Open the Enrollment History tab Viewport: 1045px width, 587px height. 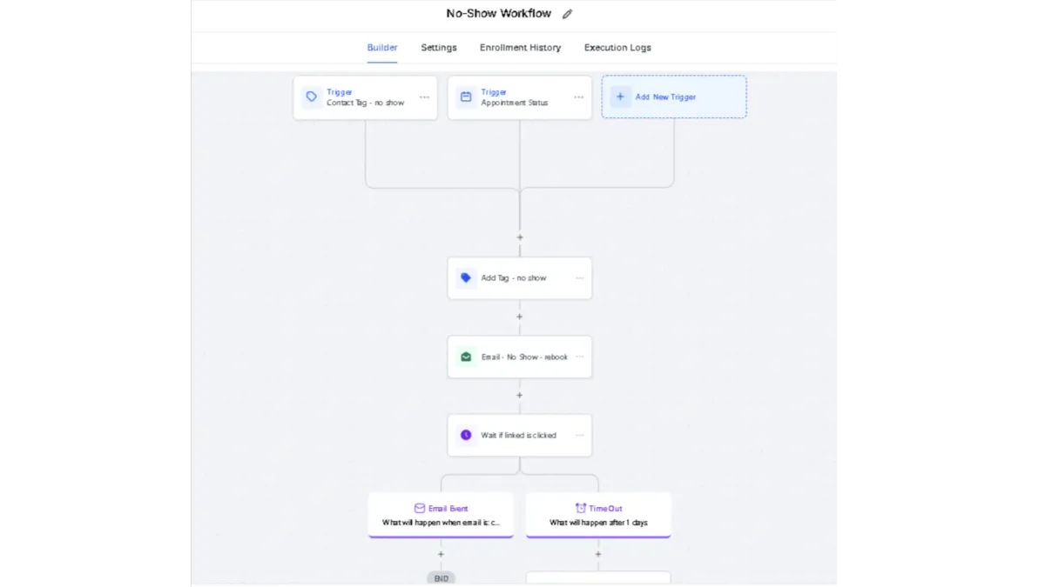click(520, 48)
